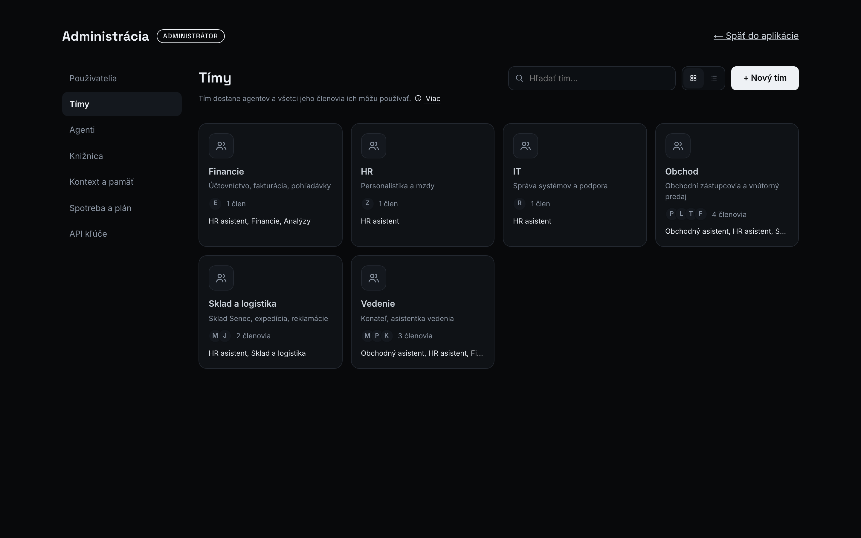861x538 pixels.
Task: Click avatar J in Sklad a logistika card
Action: 225,336
